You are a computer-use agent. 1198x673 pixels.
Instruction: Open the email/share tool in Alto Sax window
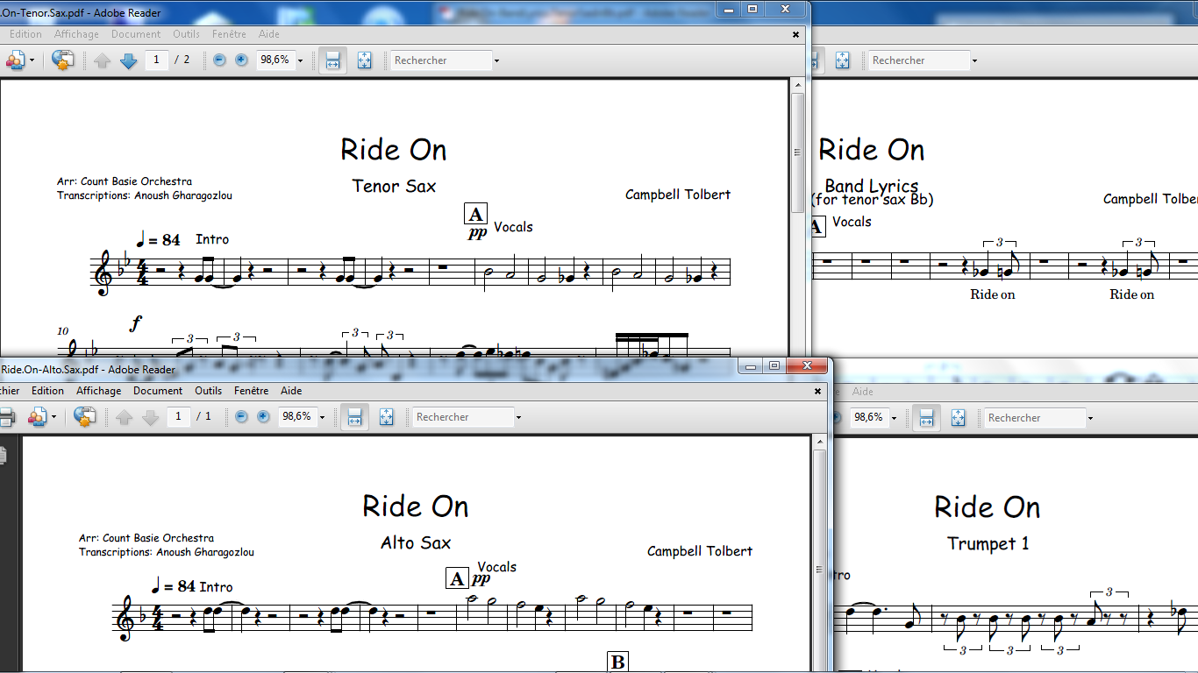(x=37, y=417)
